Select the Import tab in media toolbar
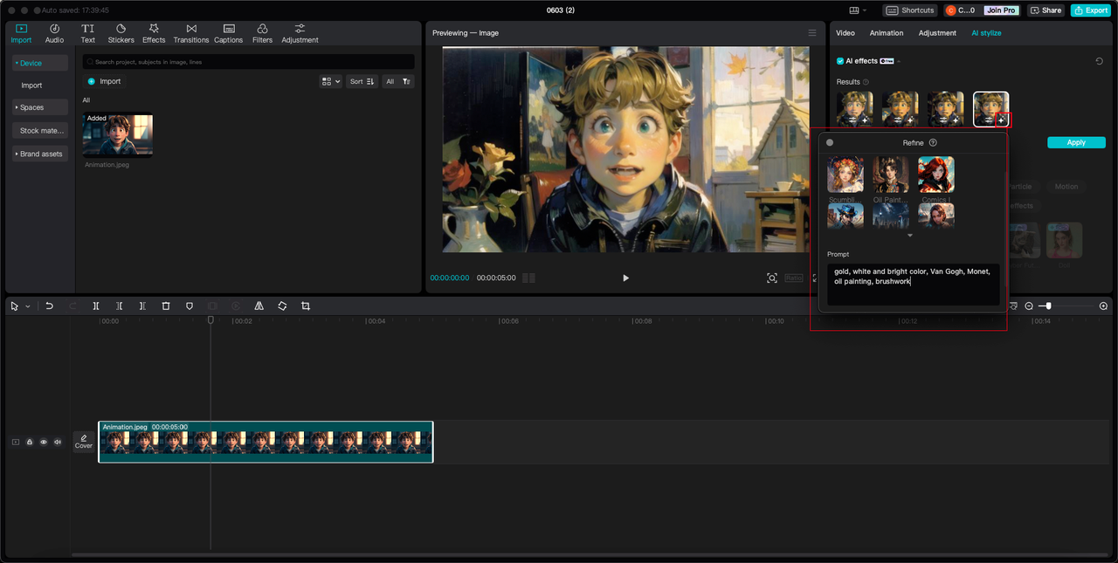 pos(21,33)
